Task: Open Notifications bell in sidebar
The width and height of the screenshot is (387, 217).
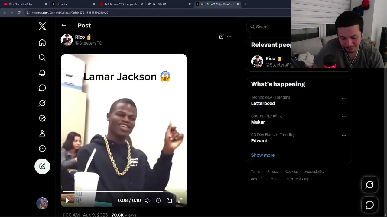Action: click(x=42, y=73)
